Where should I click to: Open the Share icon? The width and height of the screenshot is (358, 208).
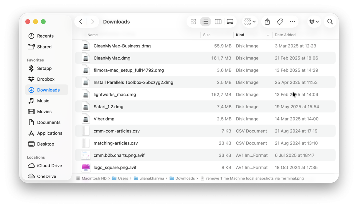pos(267,21)
